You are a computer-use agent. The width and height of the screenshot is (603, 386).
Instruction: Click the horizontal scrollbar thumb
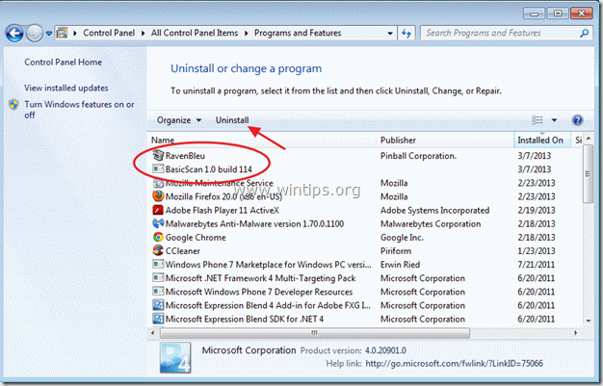(x=315, y=332)
